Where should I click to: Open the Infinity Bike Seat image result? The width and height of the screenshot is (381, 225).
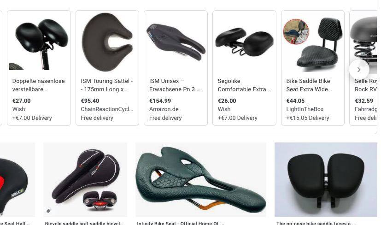coord(201,180)
